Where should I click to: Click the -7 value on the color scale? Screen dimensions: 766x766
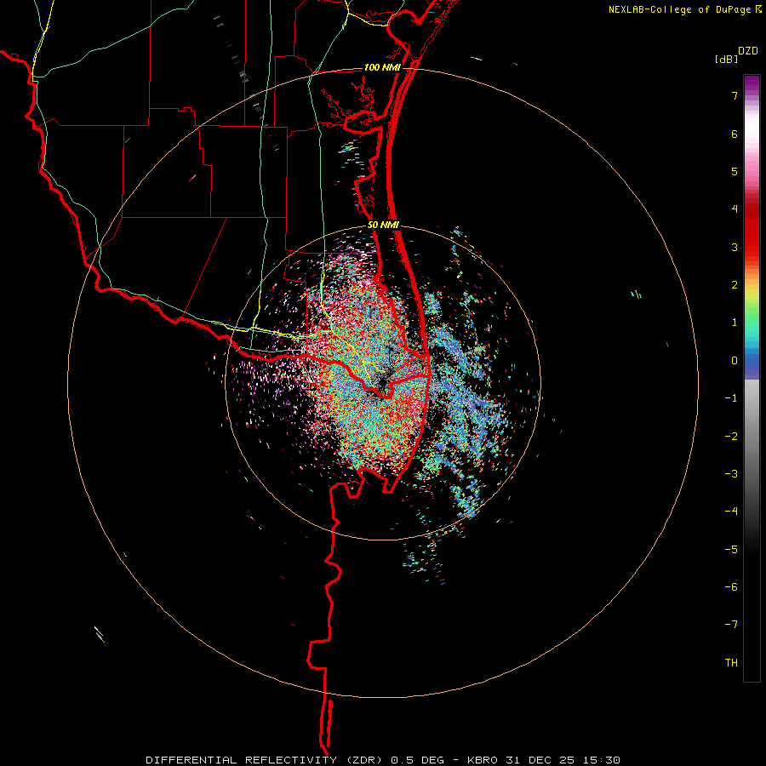[731, 625]
